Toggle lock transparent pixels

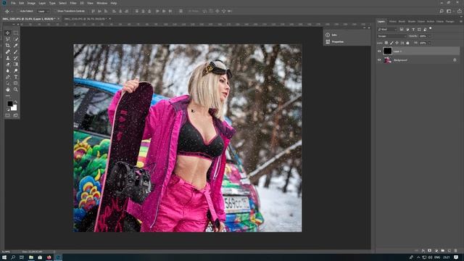386,43
